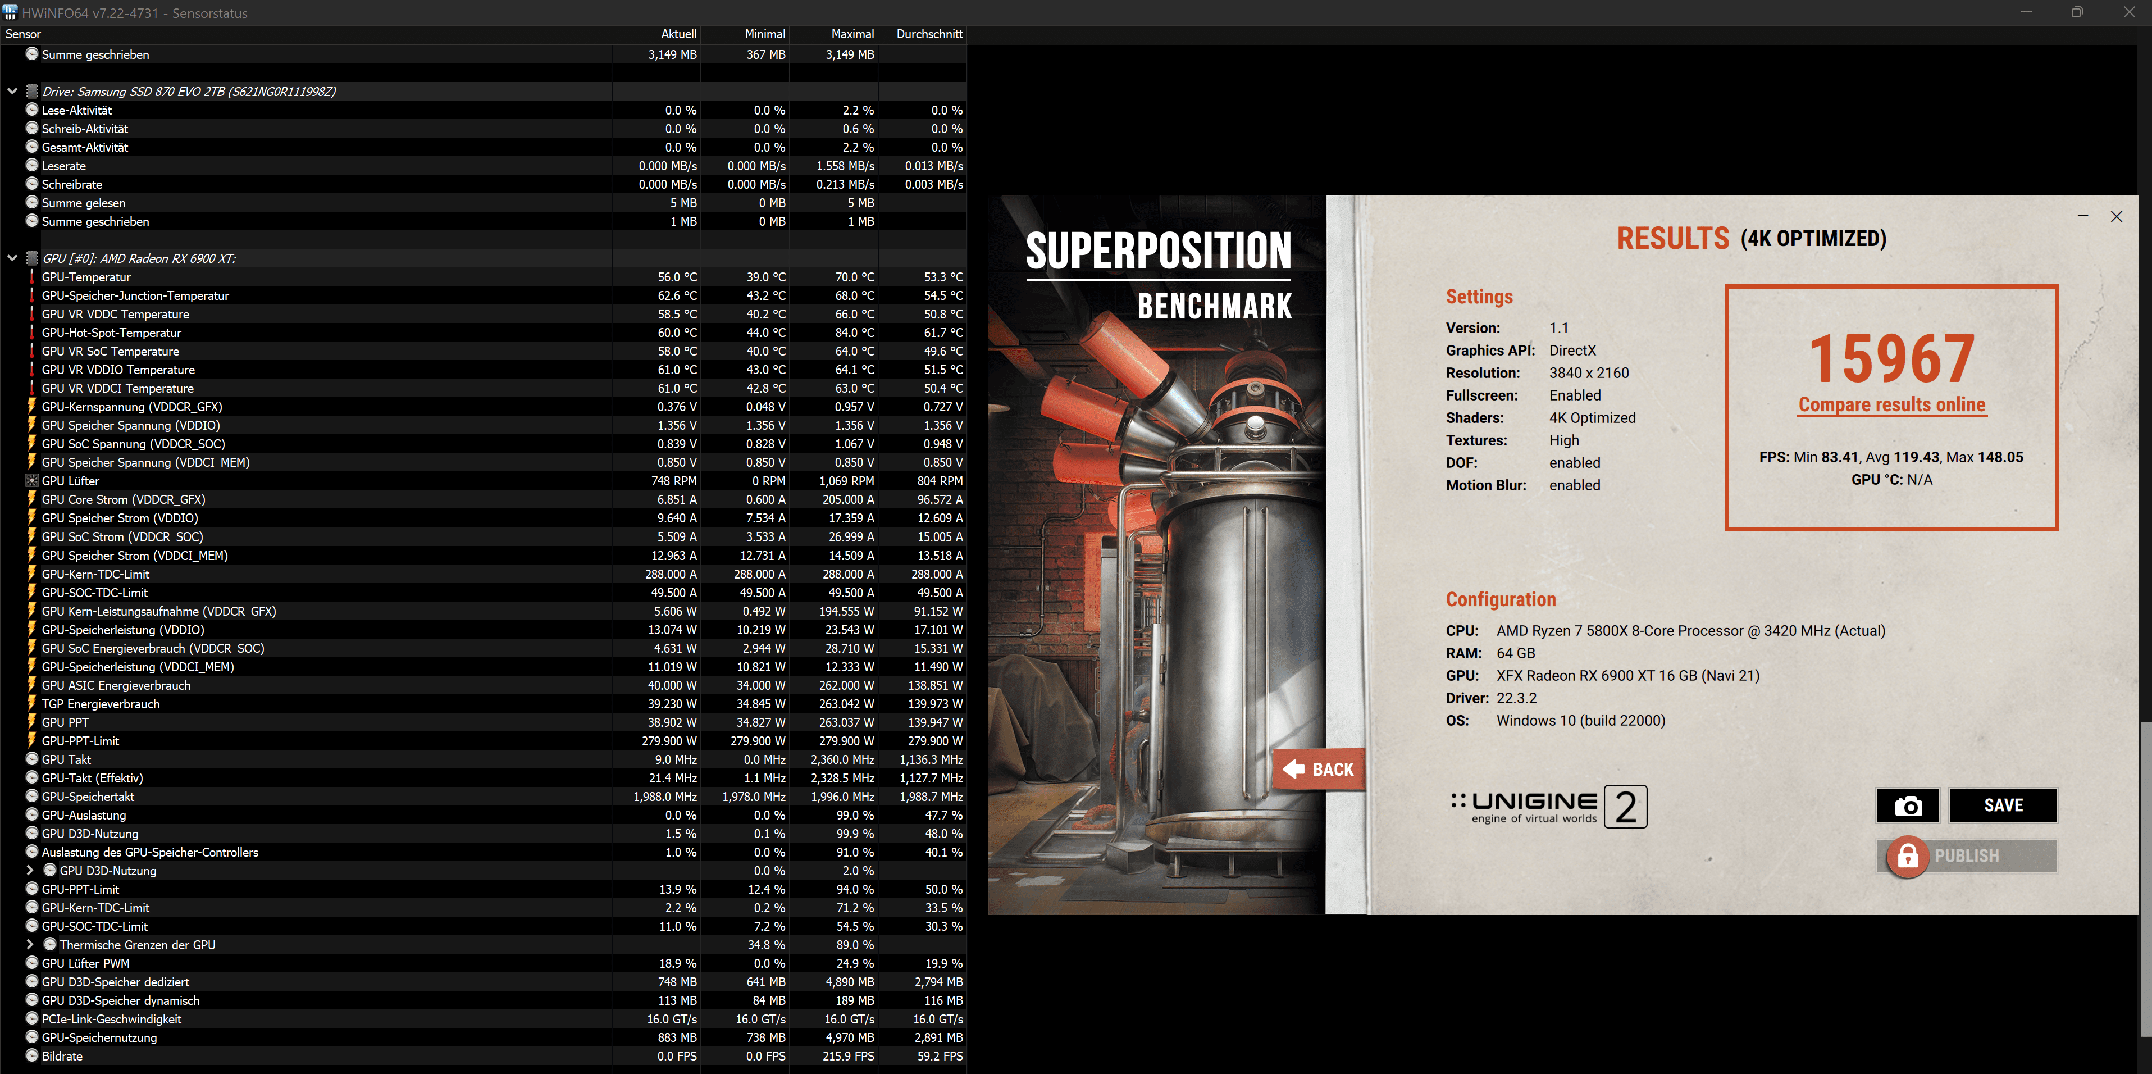The image size is (2152, 1074).
Task: Restore down the HWiNFO64 window
Action: (x=2077, y=12)
